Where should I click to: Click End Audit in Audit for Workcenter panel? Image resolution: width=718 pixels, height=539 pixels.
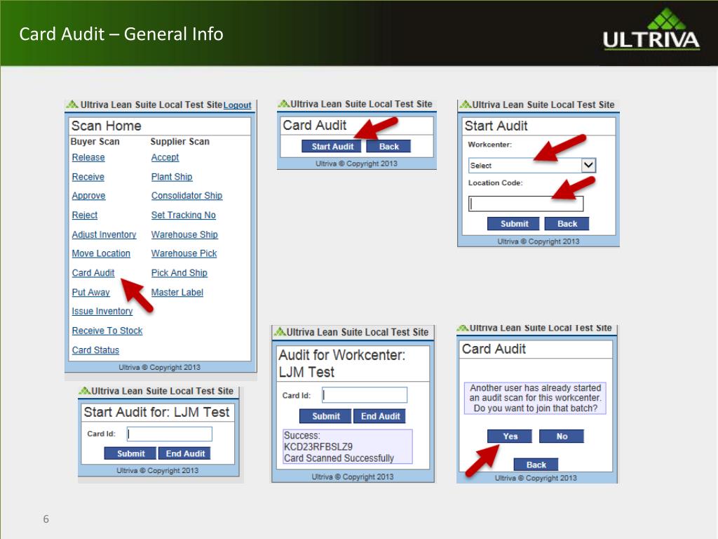point(379,416)
